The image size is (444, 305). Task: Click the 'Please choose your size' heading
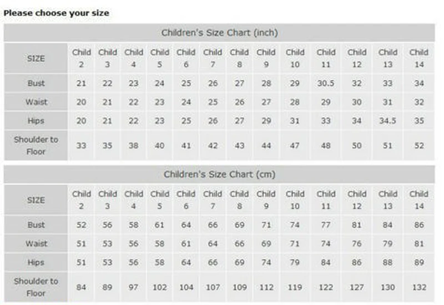coord(56,13)
